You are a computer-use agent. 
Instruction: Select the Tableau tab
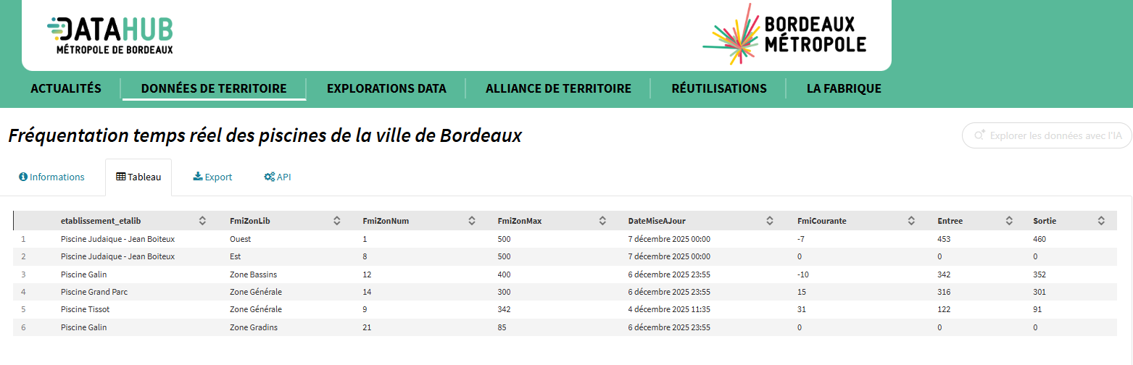(x=138, y=177)
